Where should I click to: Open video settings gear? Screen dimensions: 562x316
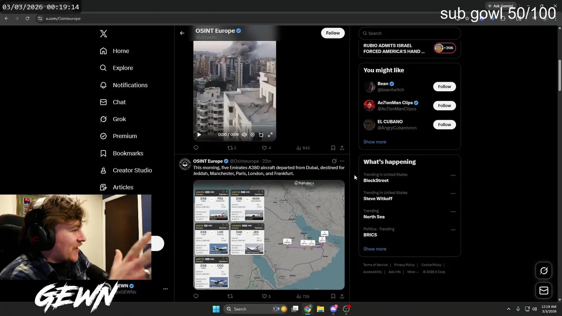pyautogui.click(x=252, y=135)
